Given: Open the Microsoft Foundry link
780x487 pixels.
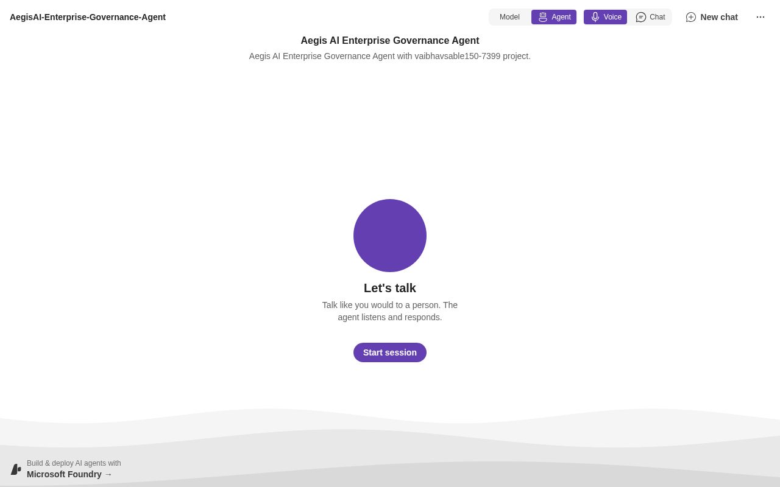Looking at the screenshot, I should [x=69, y=474].
